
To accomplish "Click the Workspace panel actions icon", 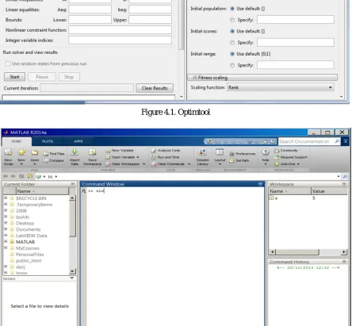I will [x=344, y=184].
